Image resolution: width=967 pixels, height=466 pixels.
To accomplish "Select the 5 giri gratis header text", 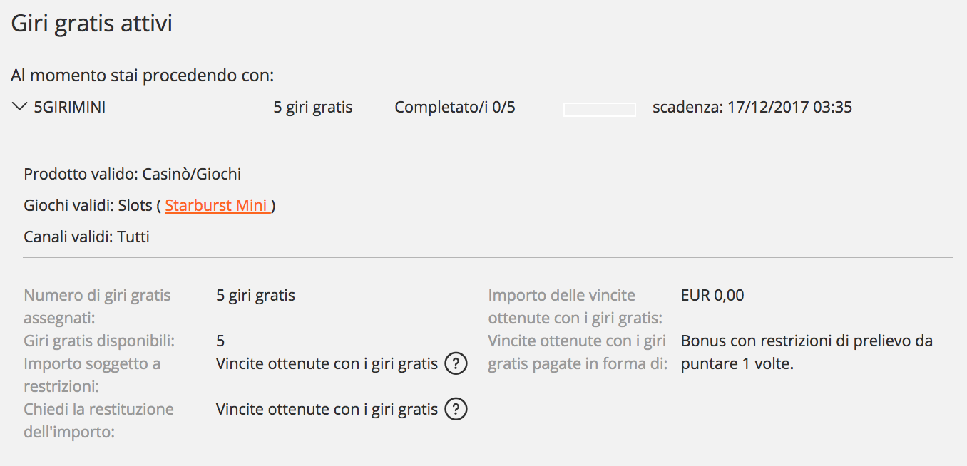I will 313,108.
